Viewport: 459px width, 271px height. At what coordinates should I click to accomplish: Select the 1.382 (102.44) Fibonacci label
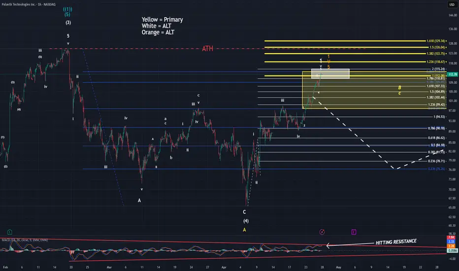click(x=436, y=98)
